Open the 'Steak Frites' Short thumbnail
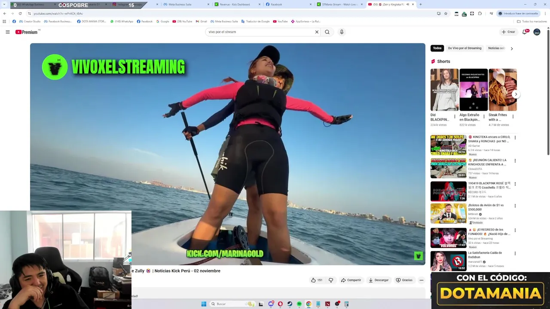 [x=503, y=90]
